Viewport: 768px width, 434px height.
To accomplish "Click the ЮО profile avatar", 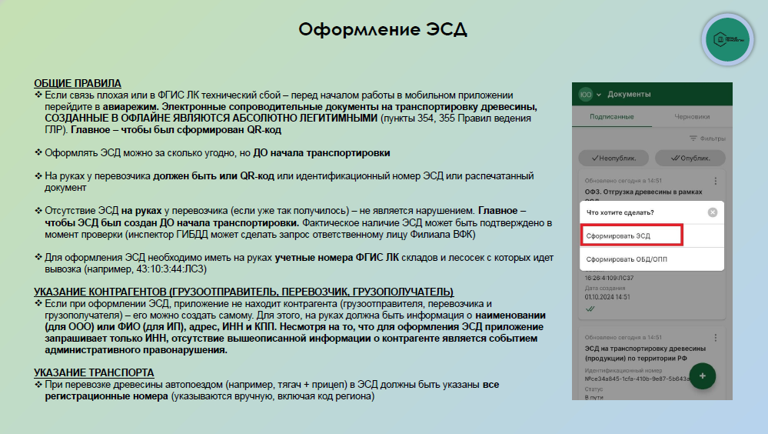I will (586, 95).
